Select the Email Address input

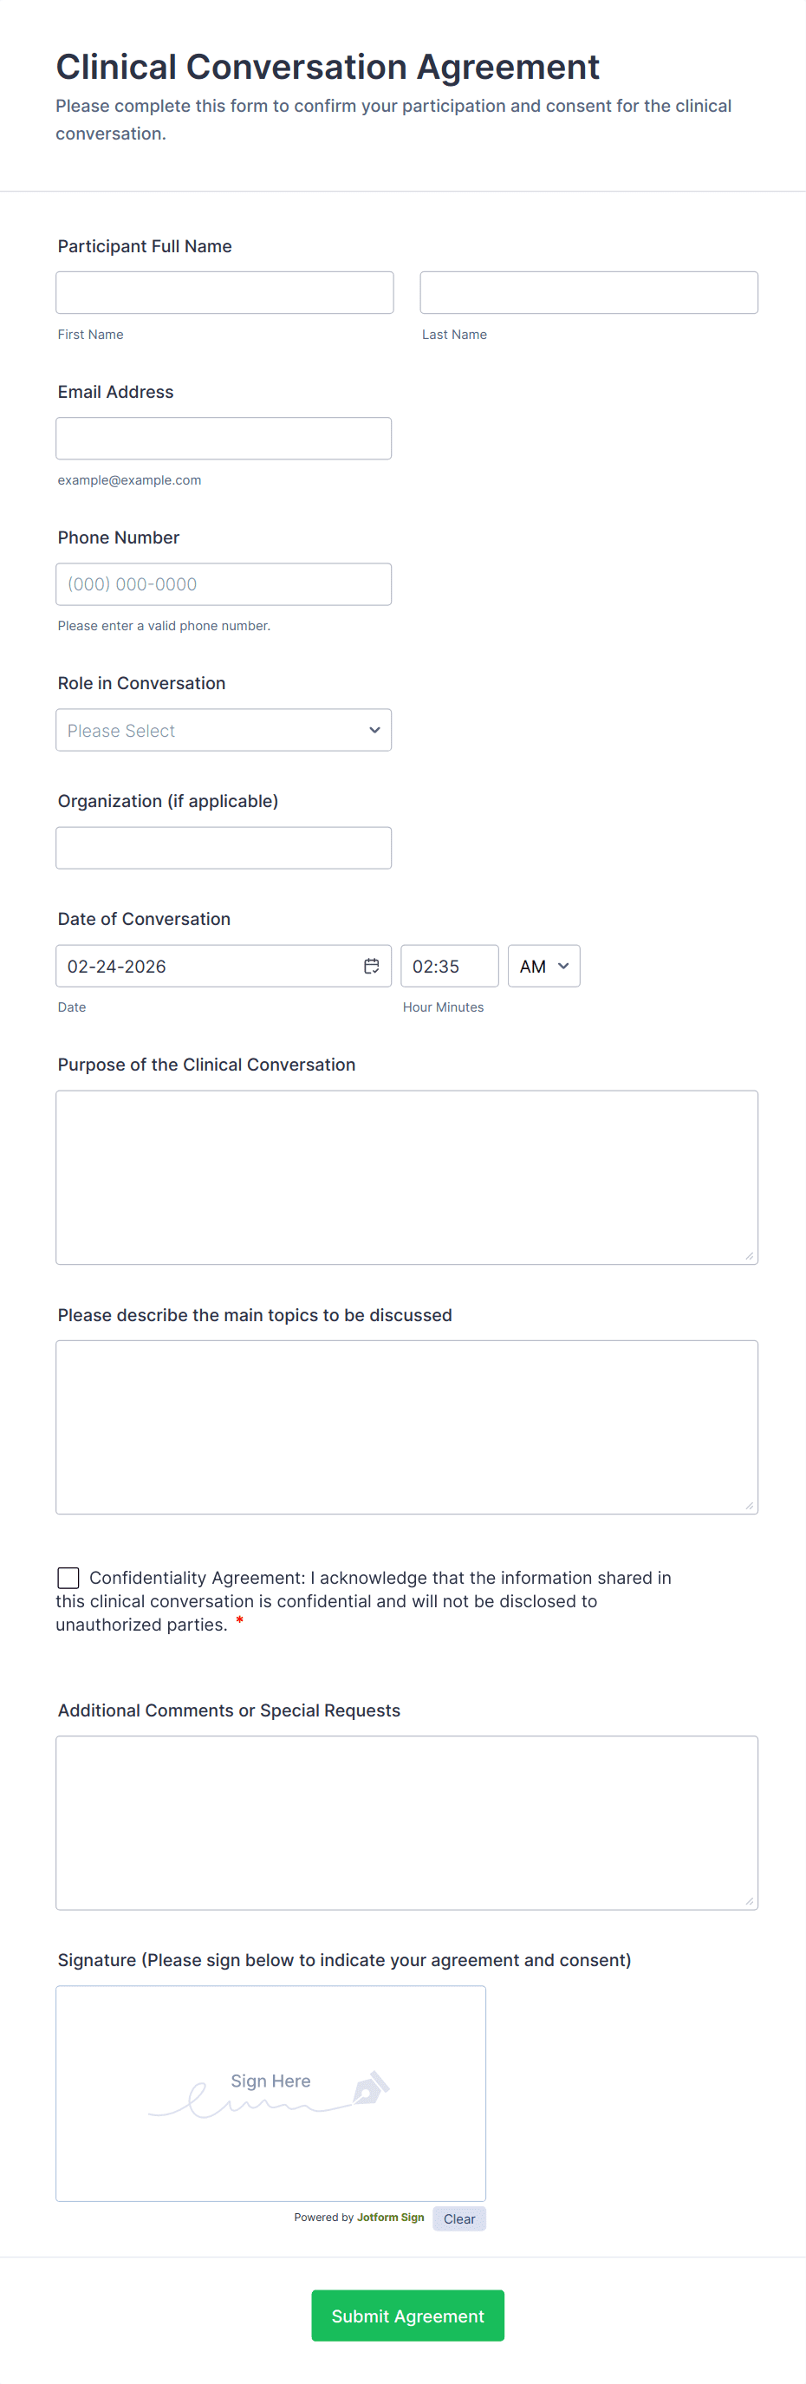pyautogui.click(x=223, y=439)
